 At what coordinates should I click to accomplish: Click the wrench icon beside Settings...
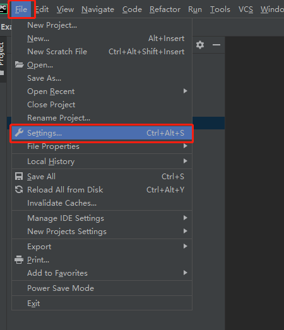tap(19, 133)
